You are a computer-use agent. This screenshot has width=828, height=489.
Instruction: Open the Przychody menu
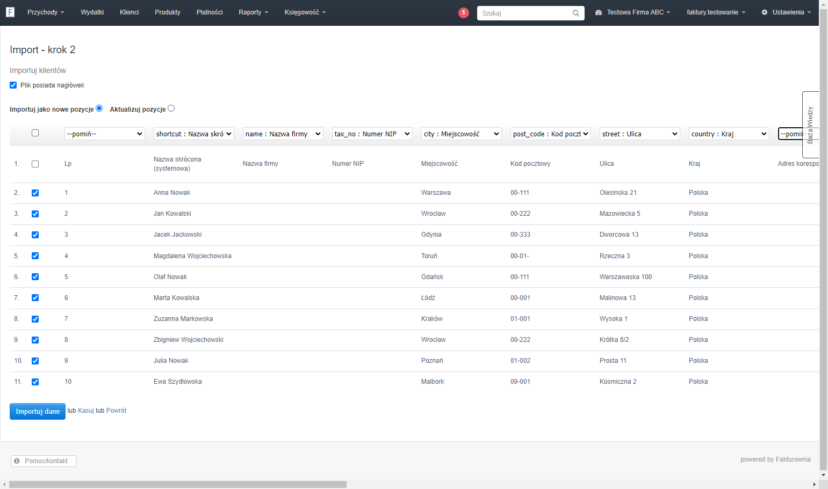pos(46,12)
